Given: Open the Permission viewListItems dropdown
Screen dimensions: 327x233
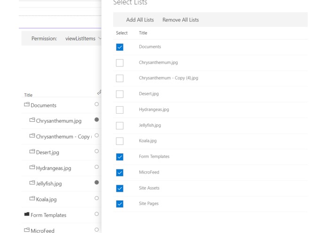Looking at the screenshot, I should (x=83, y=39).
